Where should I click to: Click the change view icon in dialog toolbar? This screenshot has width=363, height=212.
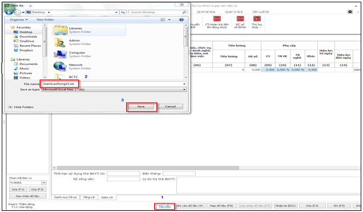pos(163,20)
